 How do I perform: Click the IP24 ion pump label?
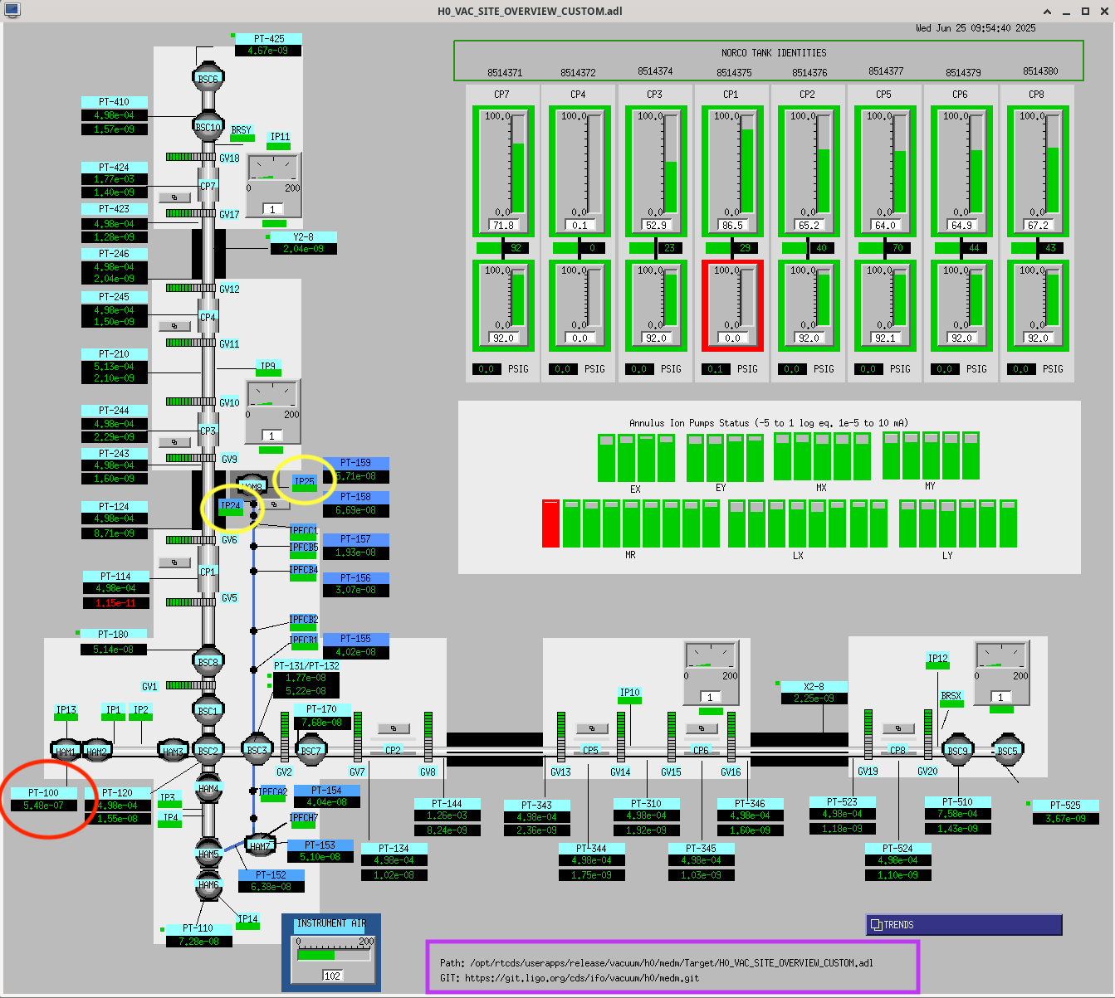(x=230, y=505)
